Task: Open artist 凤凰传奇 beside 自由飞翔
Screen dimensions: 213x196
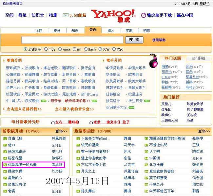Action: pos(59,139)
